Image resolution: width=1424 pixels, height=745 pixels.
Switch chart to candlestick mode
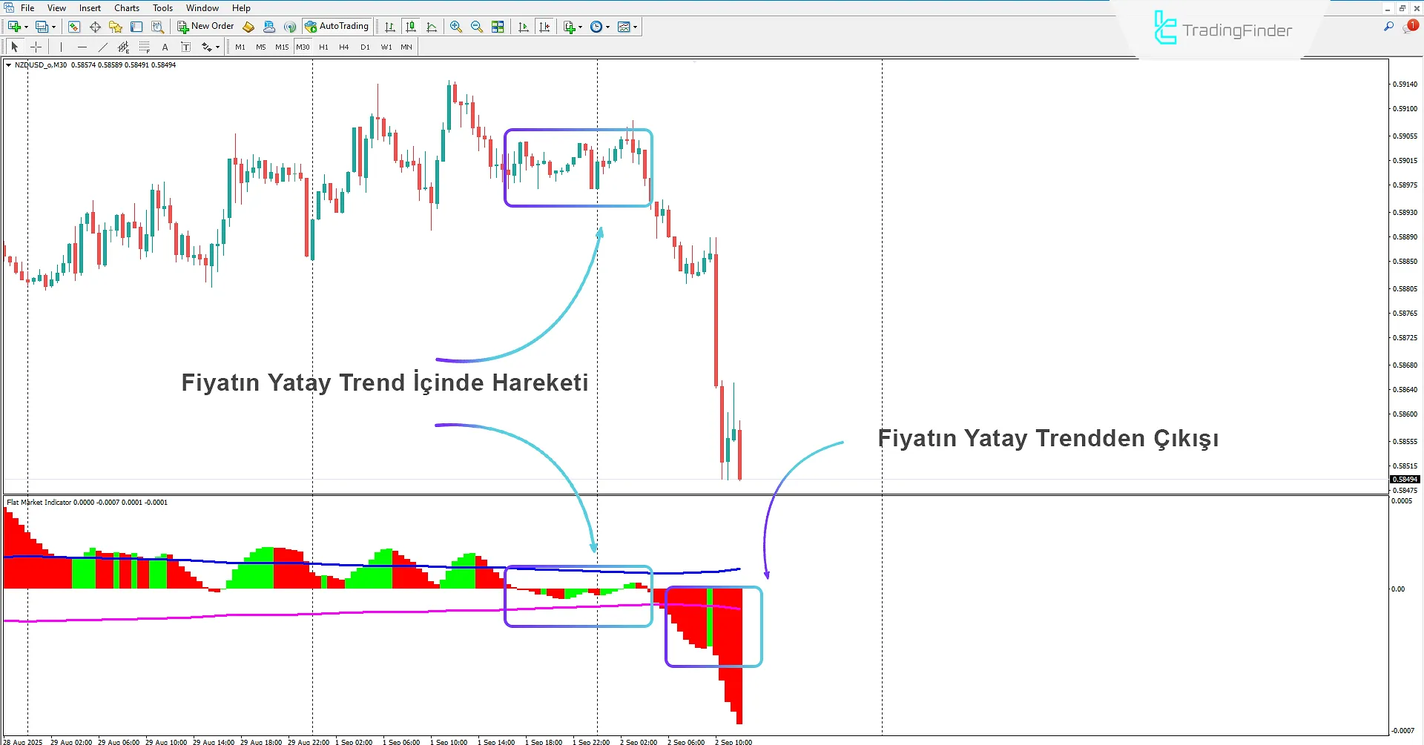(411, 27)
